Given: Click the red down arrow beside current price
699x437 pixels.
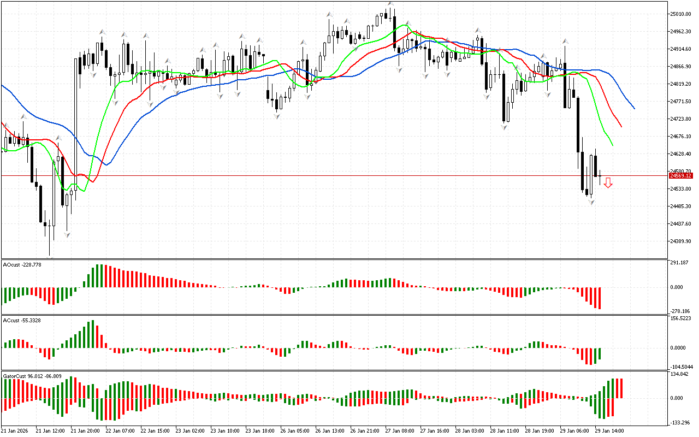Looking at the screenshot, I should pyautogui.click(x=608, y=183).
